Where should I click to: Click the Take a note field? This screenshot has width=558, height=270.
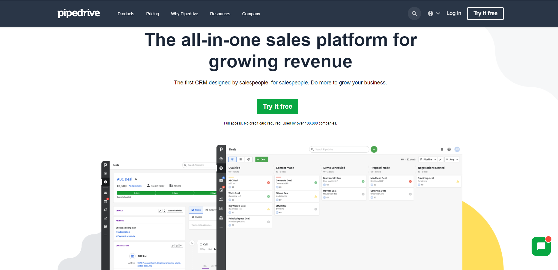(x=203, y=225)
